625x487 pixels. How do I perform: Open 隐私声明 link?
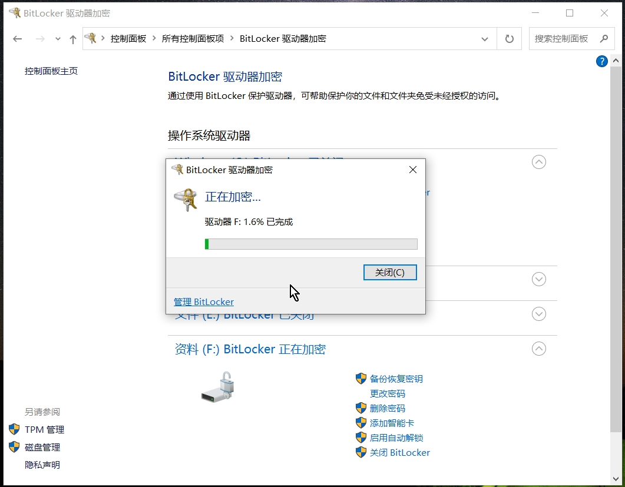[42, 465]
